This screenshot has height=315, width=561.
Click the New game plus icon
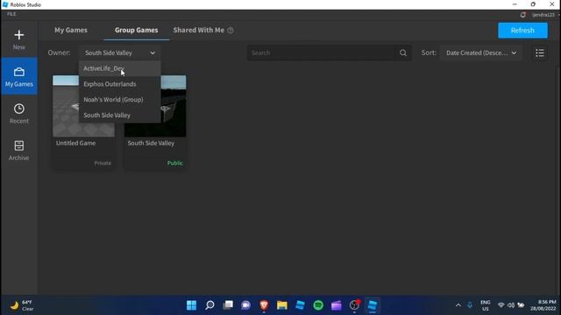tap(19, 35)
